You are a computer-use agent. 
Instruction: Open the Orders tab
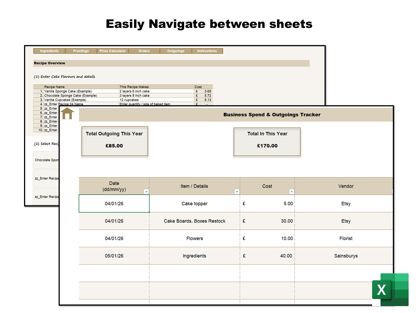tap(144, 51)
